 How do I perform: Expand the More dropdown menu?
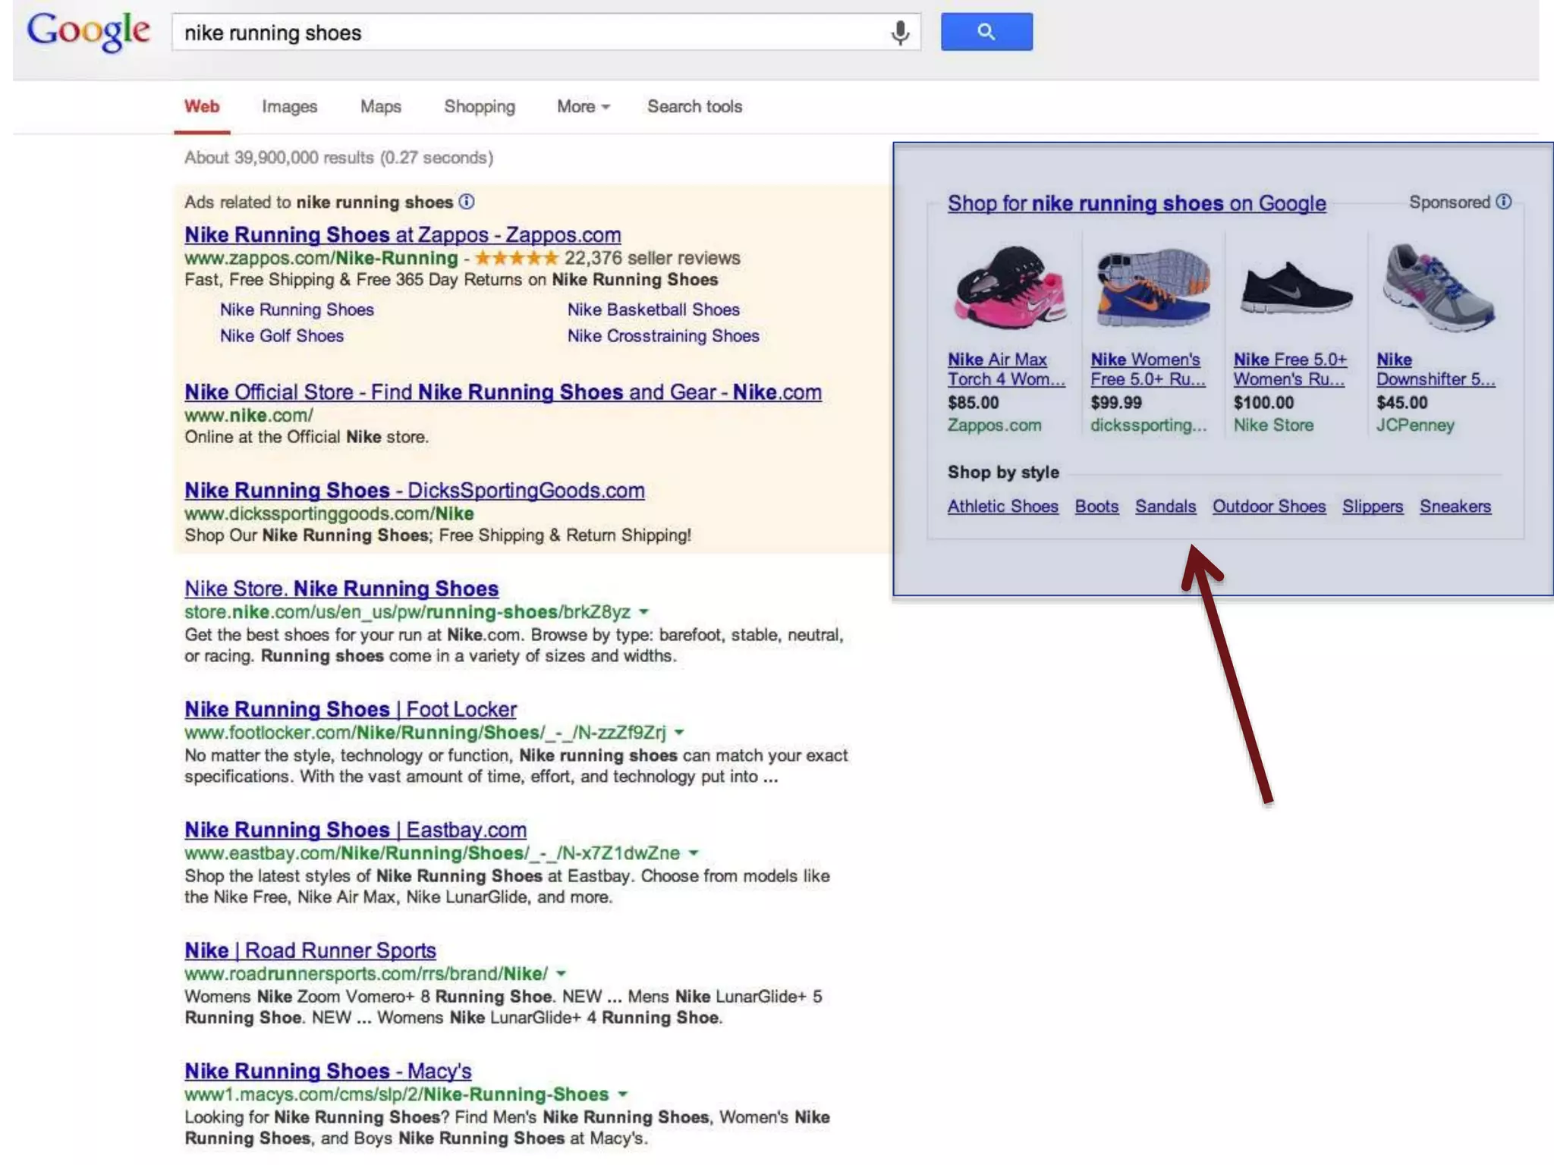coord(583,107)
